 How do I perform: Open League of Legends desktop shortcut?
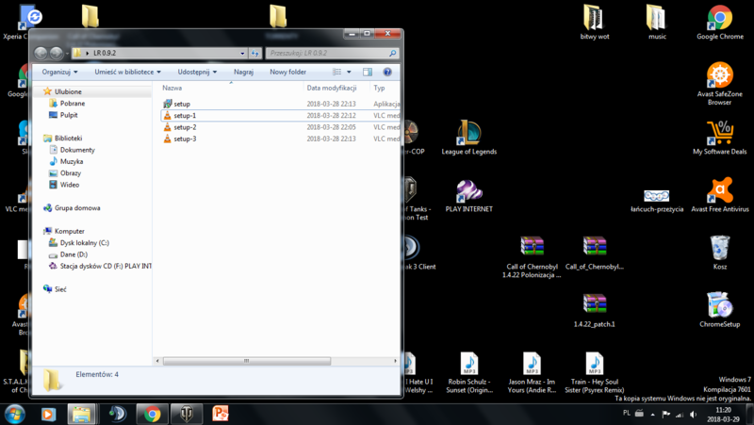(x=468, y=135)
